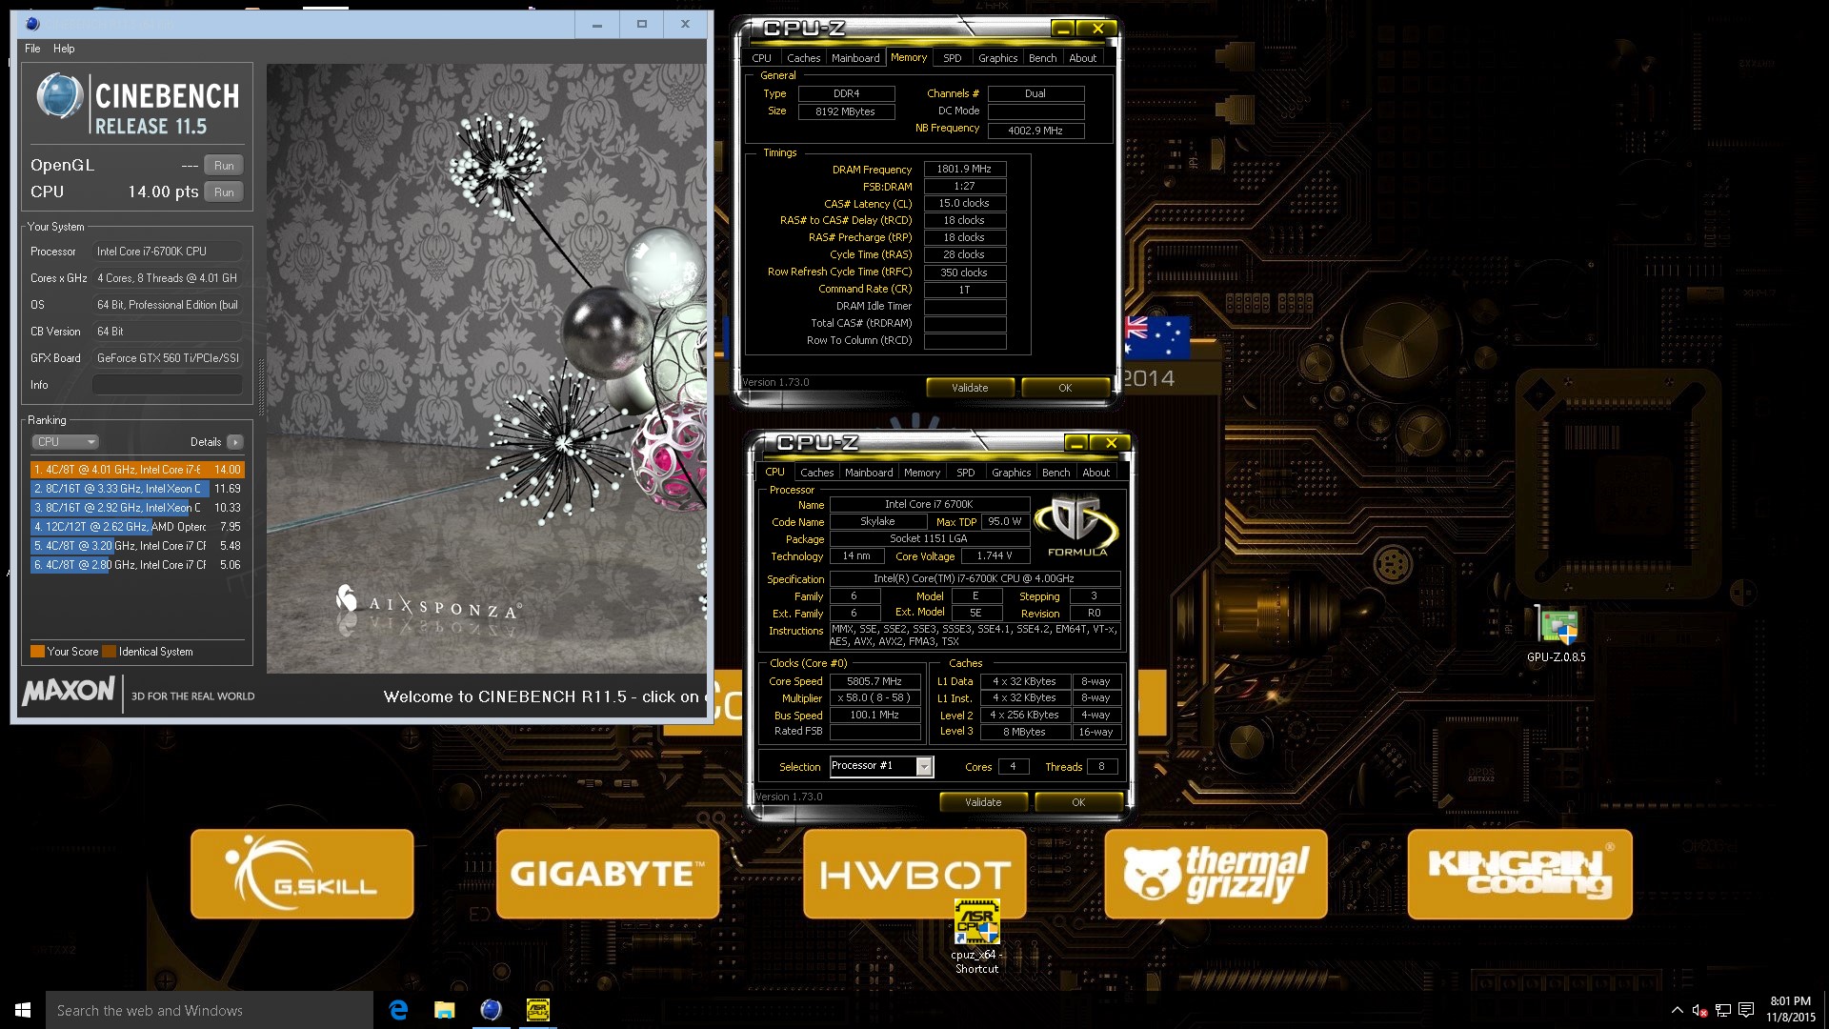This screenshot has height=1029, width=1829.
Task: Run the CPU benchmark
Action: click(x=224, y=192)
